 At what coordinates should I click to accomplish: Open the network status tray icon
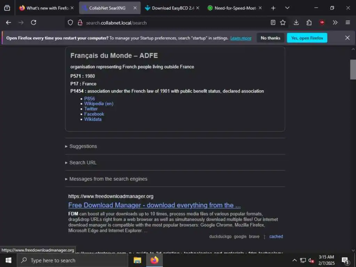click(303, 260)
